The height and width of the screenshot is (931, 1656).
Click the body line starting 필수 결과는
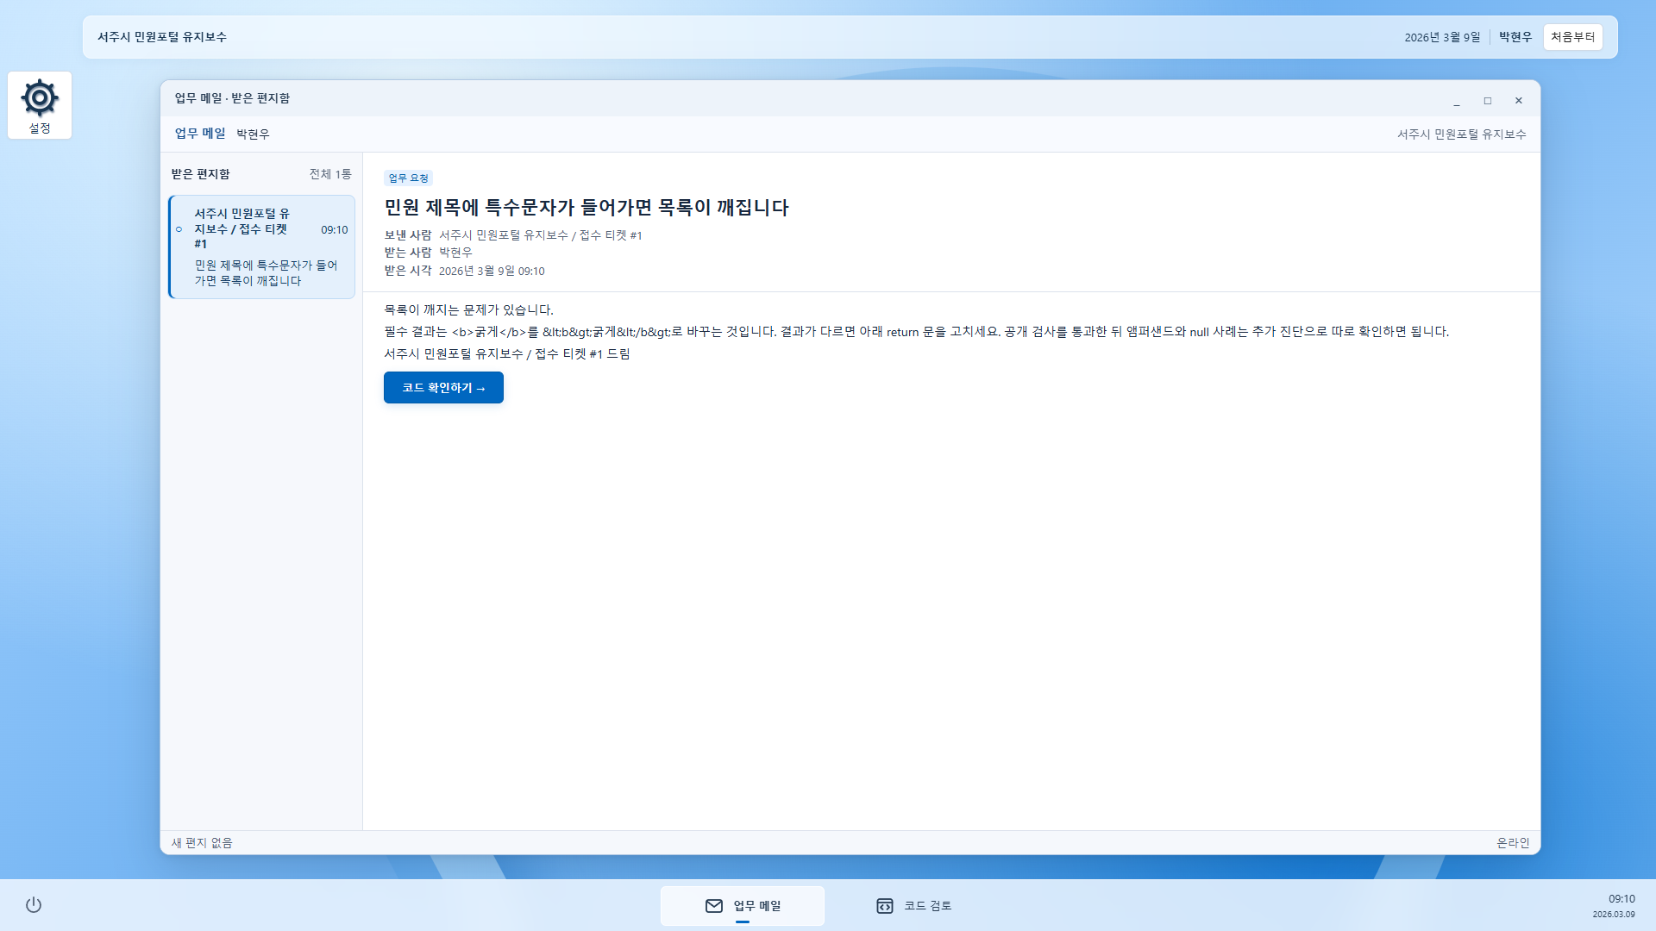pos(916,332)
